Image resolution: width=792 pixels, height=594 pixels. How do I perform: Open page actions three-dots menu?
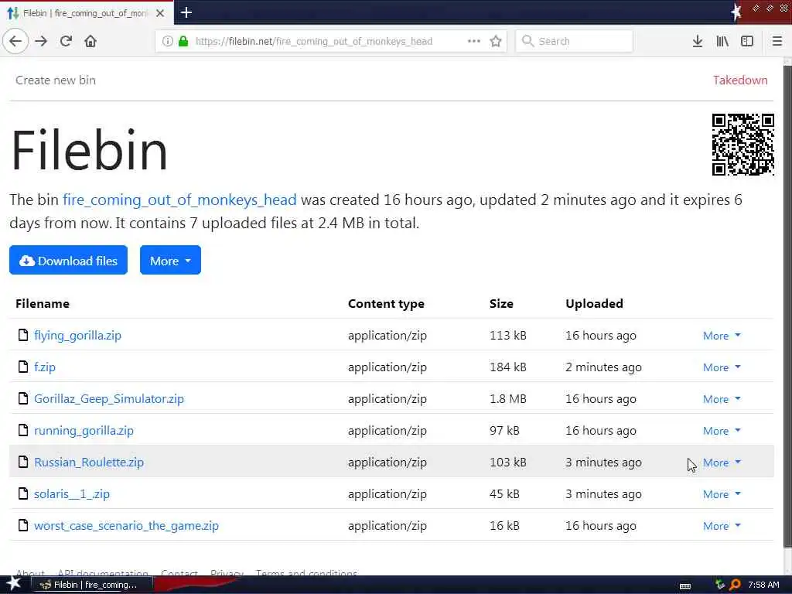coord(474,41)
